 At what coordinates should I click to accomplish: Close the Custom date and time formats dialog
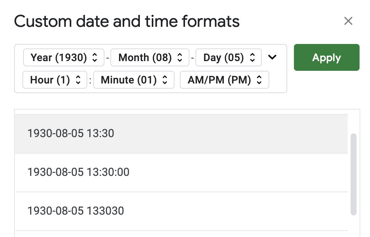348,21
